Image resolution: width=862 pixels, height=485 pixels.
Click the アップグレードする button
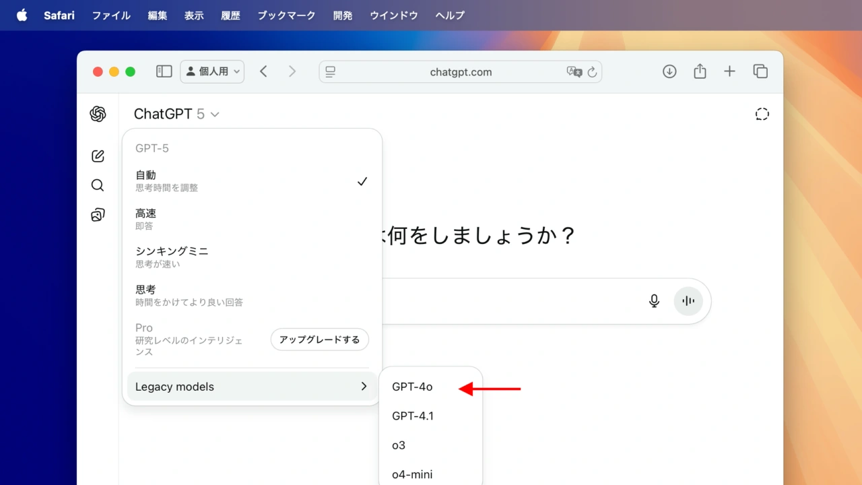pos(319,339)
